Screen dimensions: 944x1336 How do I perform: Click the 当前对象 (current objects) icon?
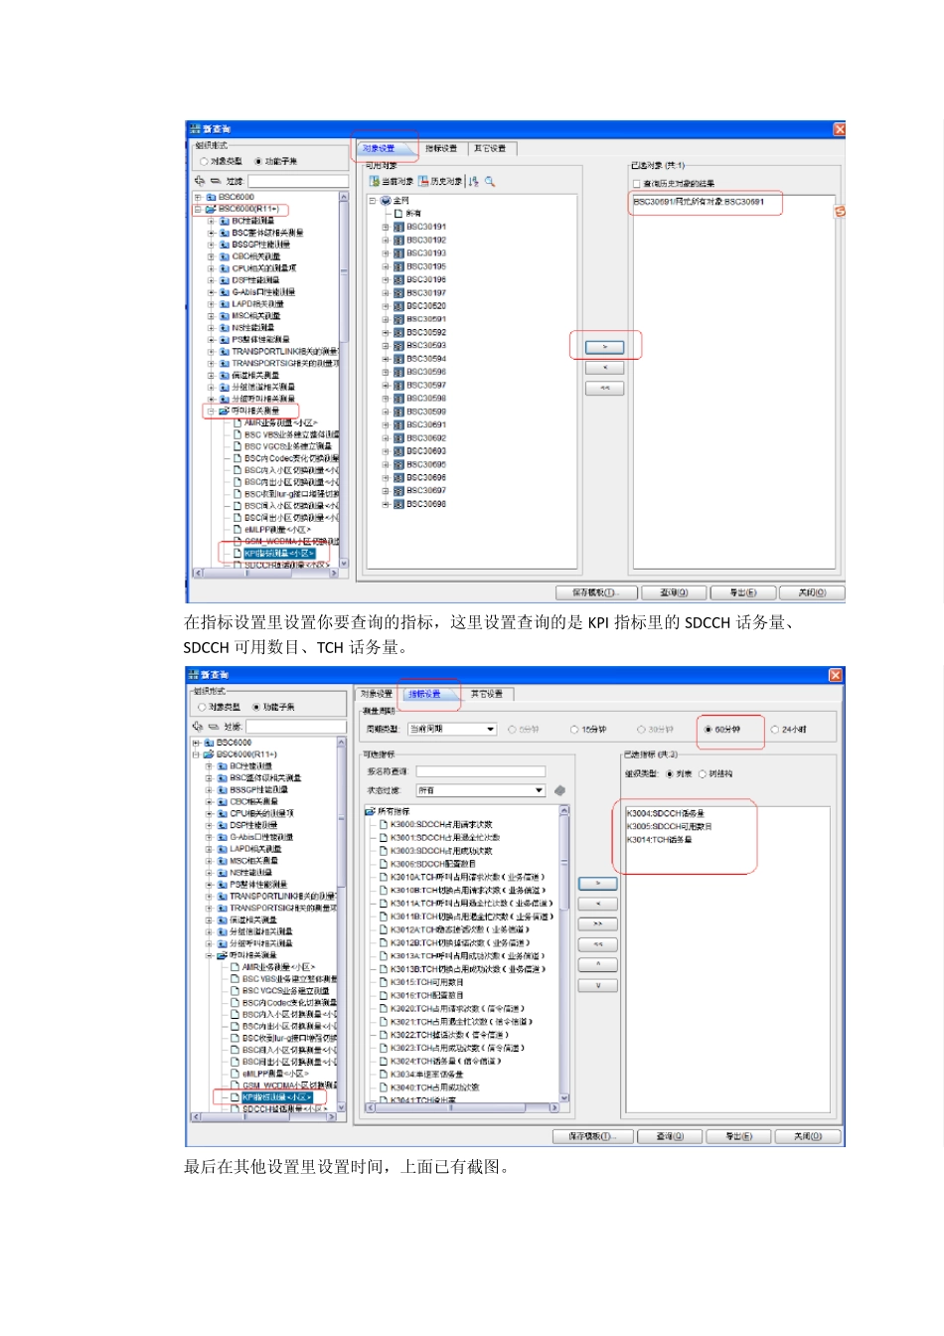(375, 182)
